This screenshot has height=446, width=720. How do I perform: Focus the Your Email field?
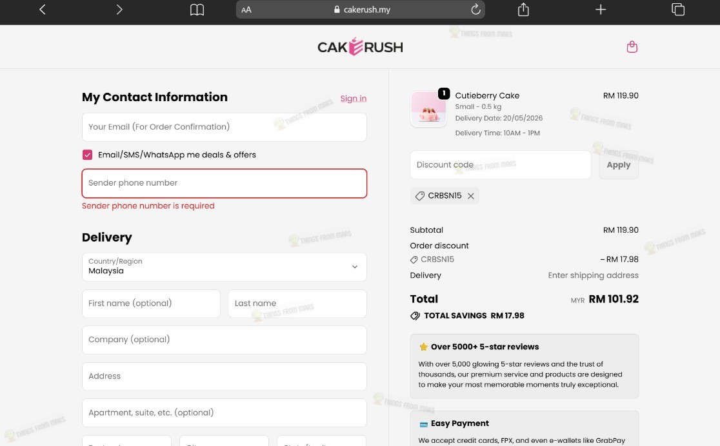[x=224, y=127]
